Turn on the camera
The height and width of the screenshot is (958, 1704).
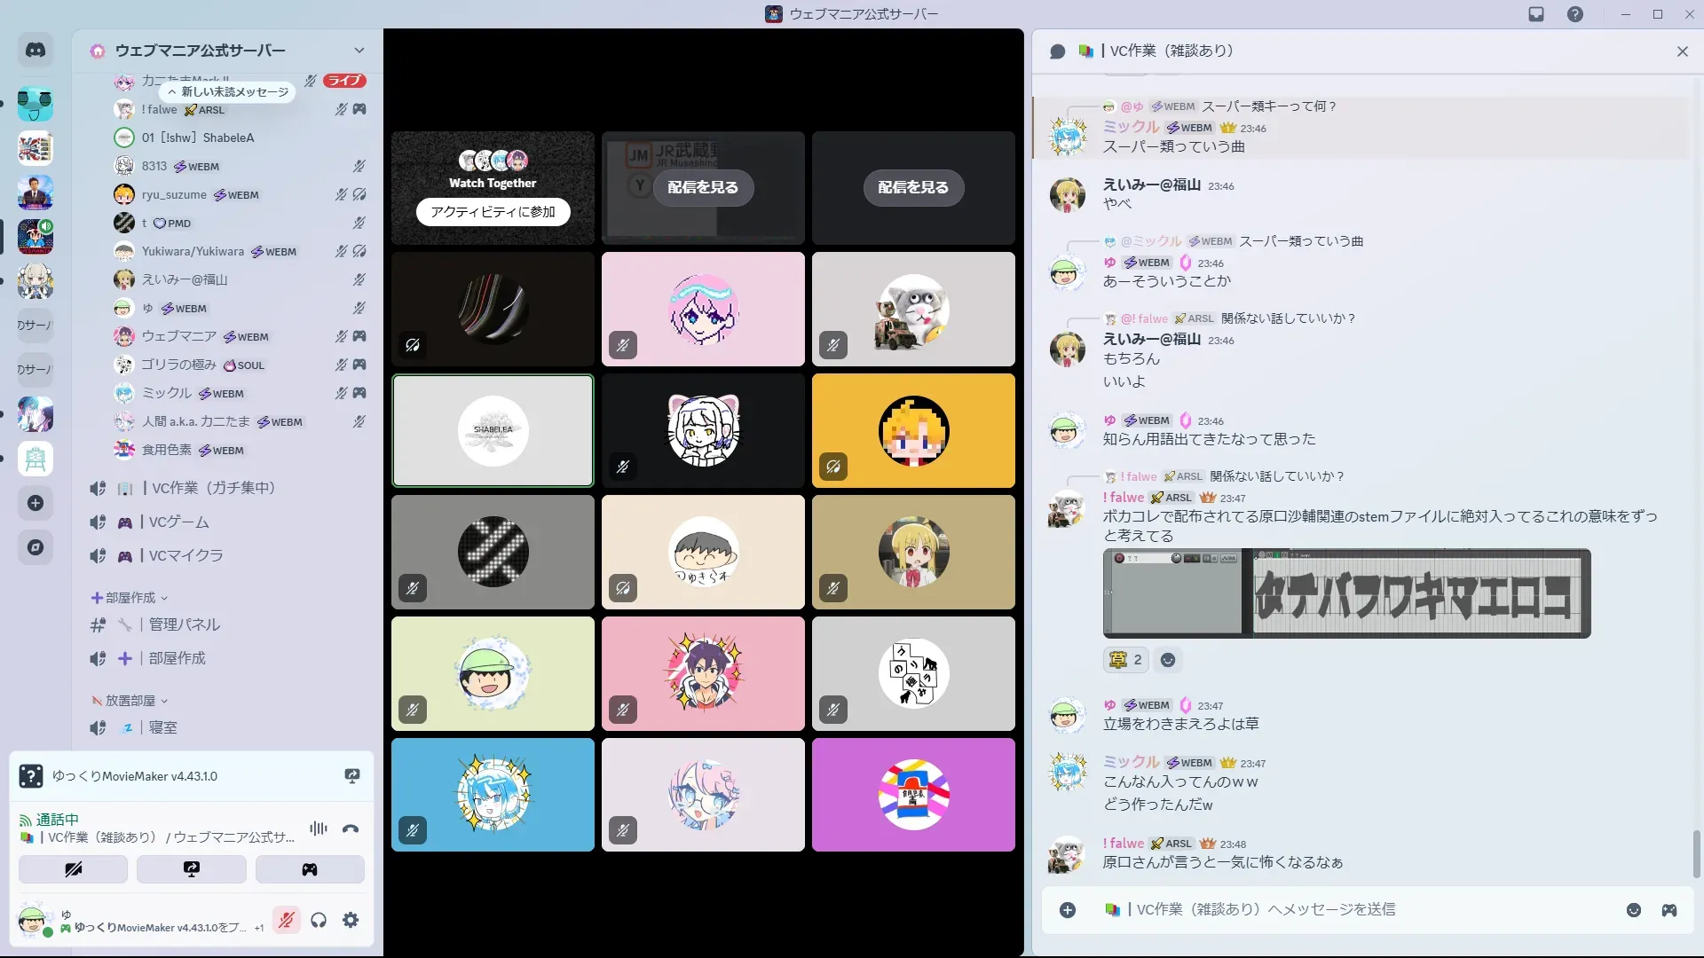[x=73, y=869]
